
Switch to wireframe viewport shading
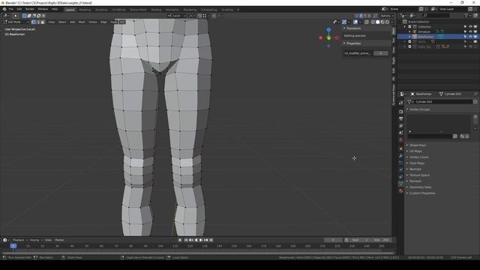[x=373, y=22]
